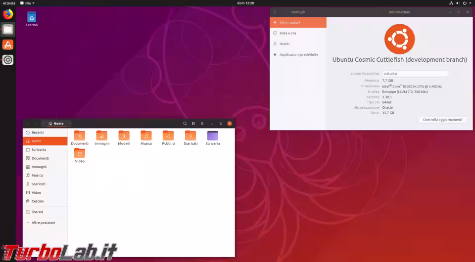Select Informazioni in Dettagli sidebar

(298, 22)
